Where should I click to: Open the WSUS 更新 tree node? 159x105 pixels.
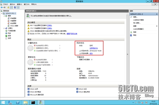[14, 26]
